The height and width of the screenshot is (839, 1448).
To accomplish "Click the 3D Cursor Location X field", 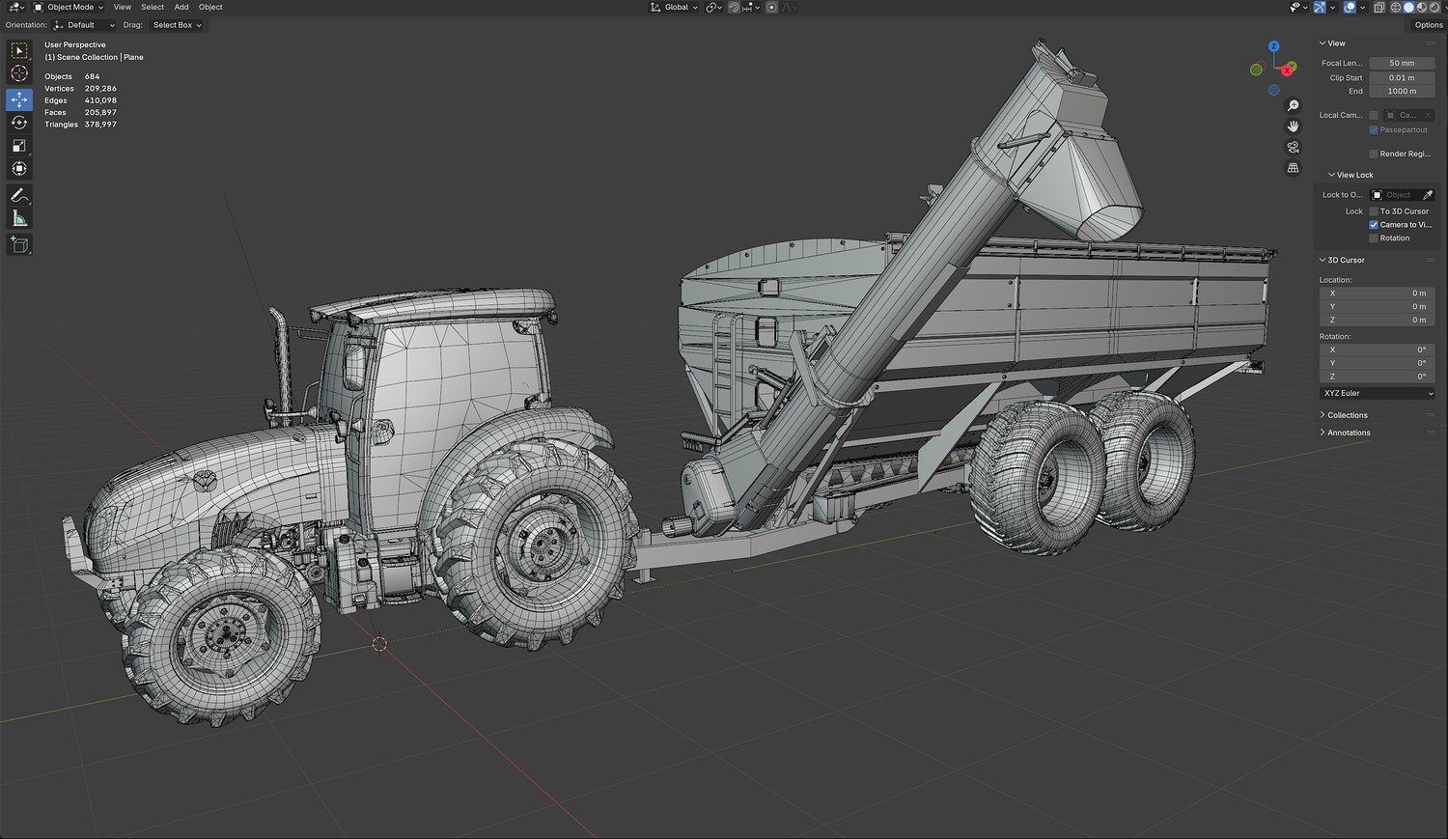I will pyautogui.click(x=1378, y=294).
